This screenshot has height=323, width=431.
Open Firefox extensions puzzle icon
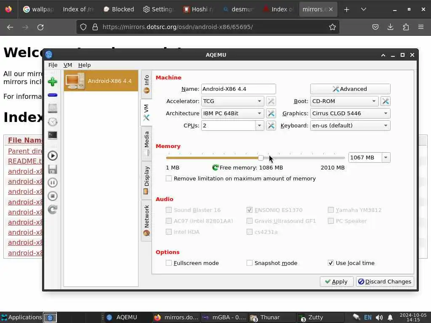coord(406,27)
